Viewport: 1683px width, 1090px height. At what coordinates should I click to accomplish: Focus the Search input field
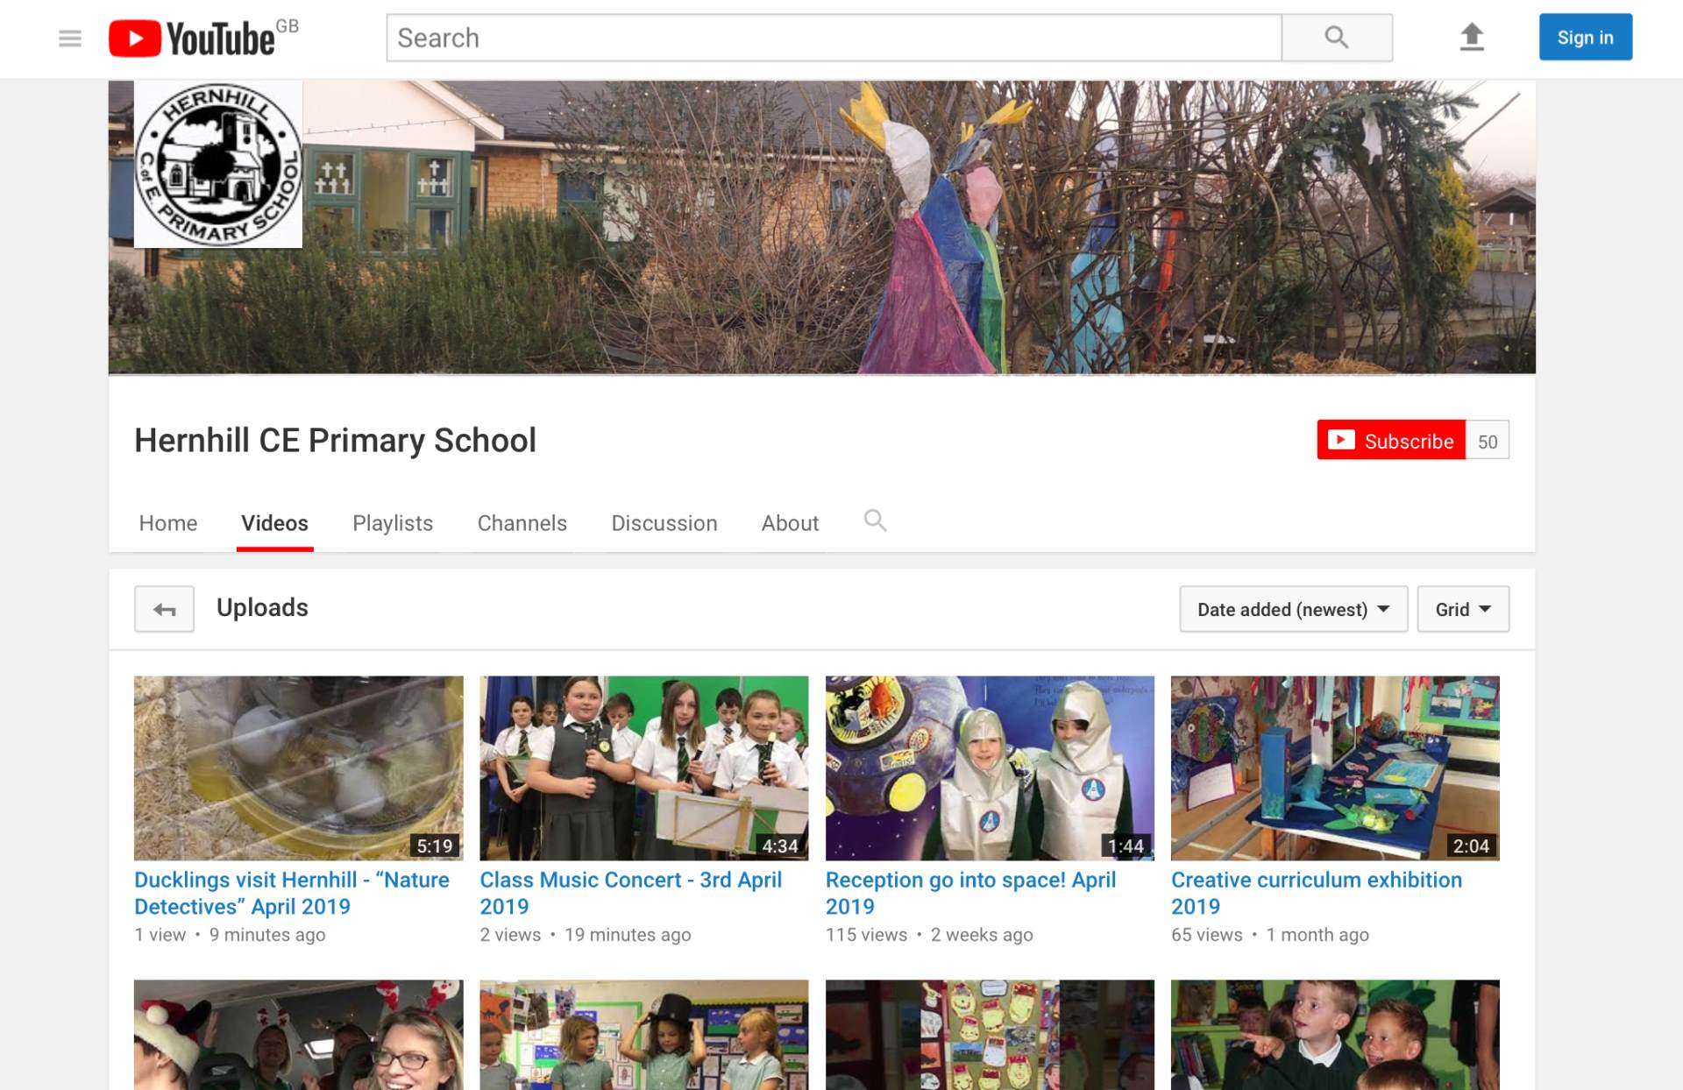click(834, 38)
